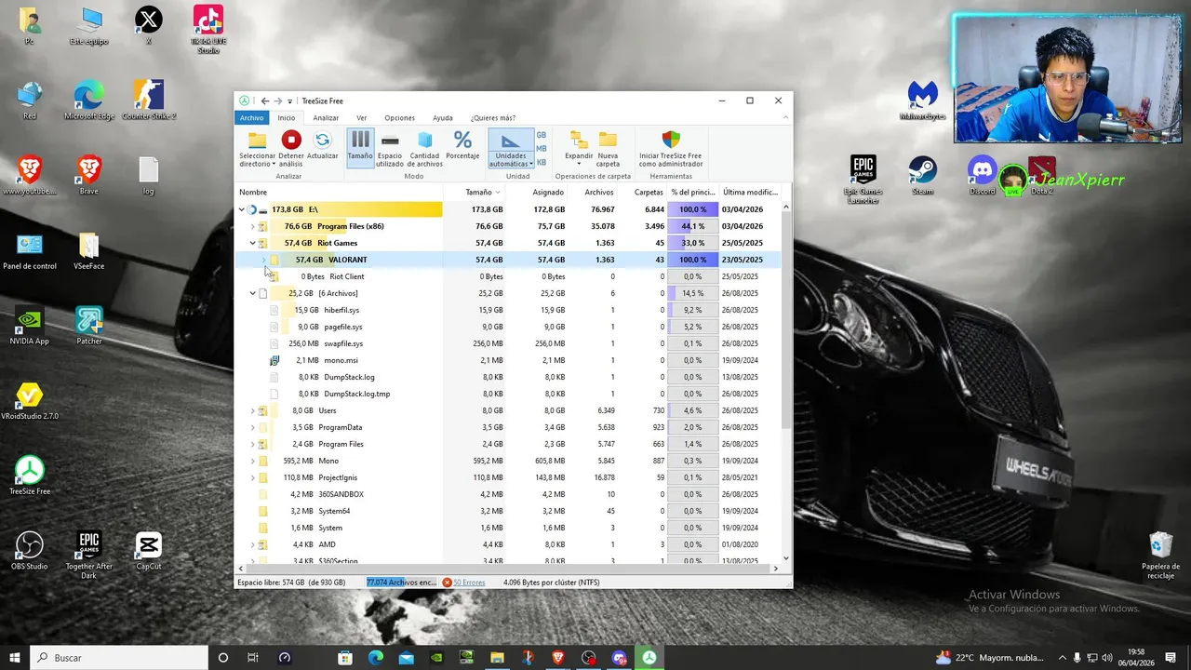The width and height of the screenshot is (1191, 670).
Task: Open the Ayuda ribbon tab
Action: (443, 118)
